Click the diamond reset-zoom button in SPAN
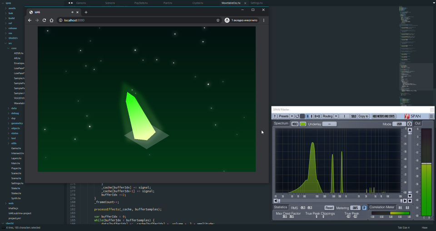 (x=410, y=201)
